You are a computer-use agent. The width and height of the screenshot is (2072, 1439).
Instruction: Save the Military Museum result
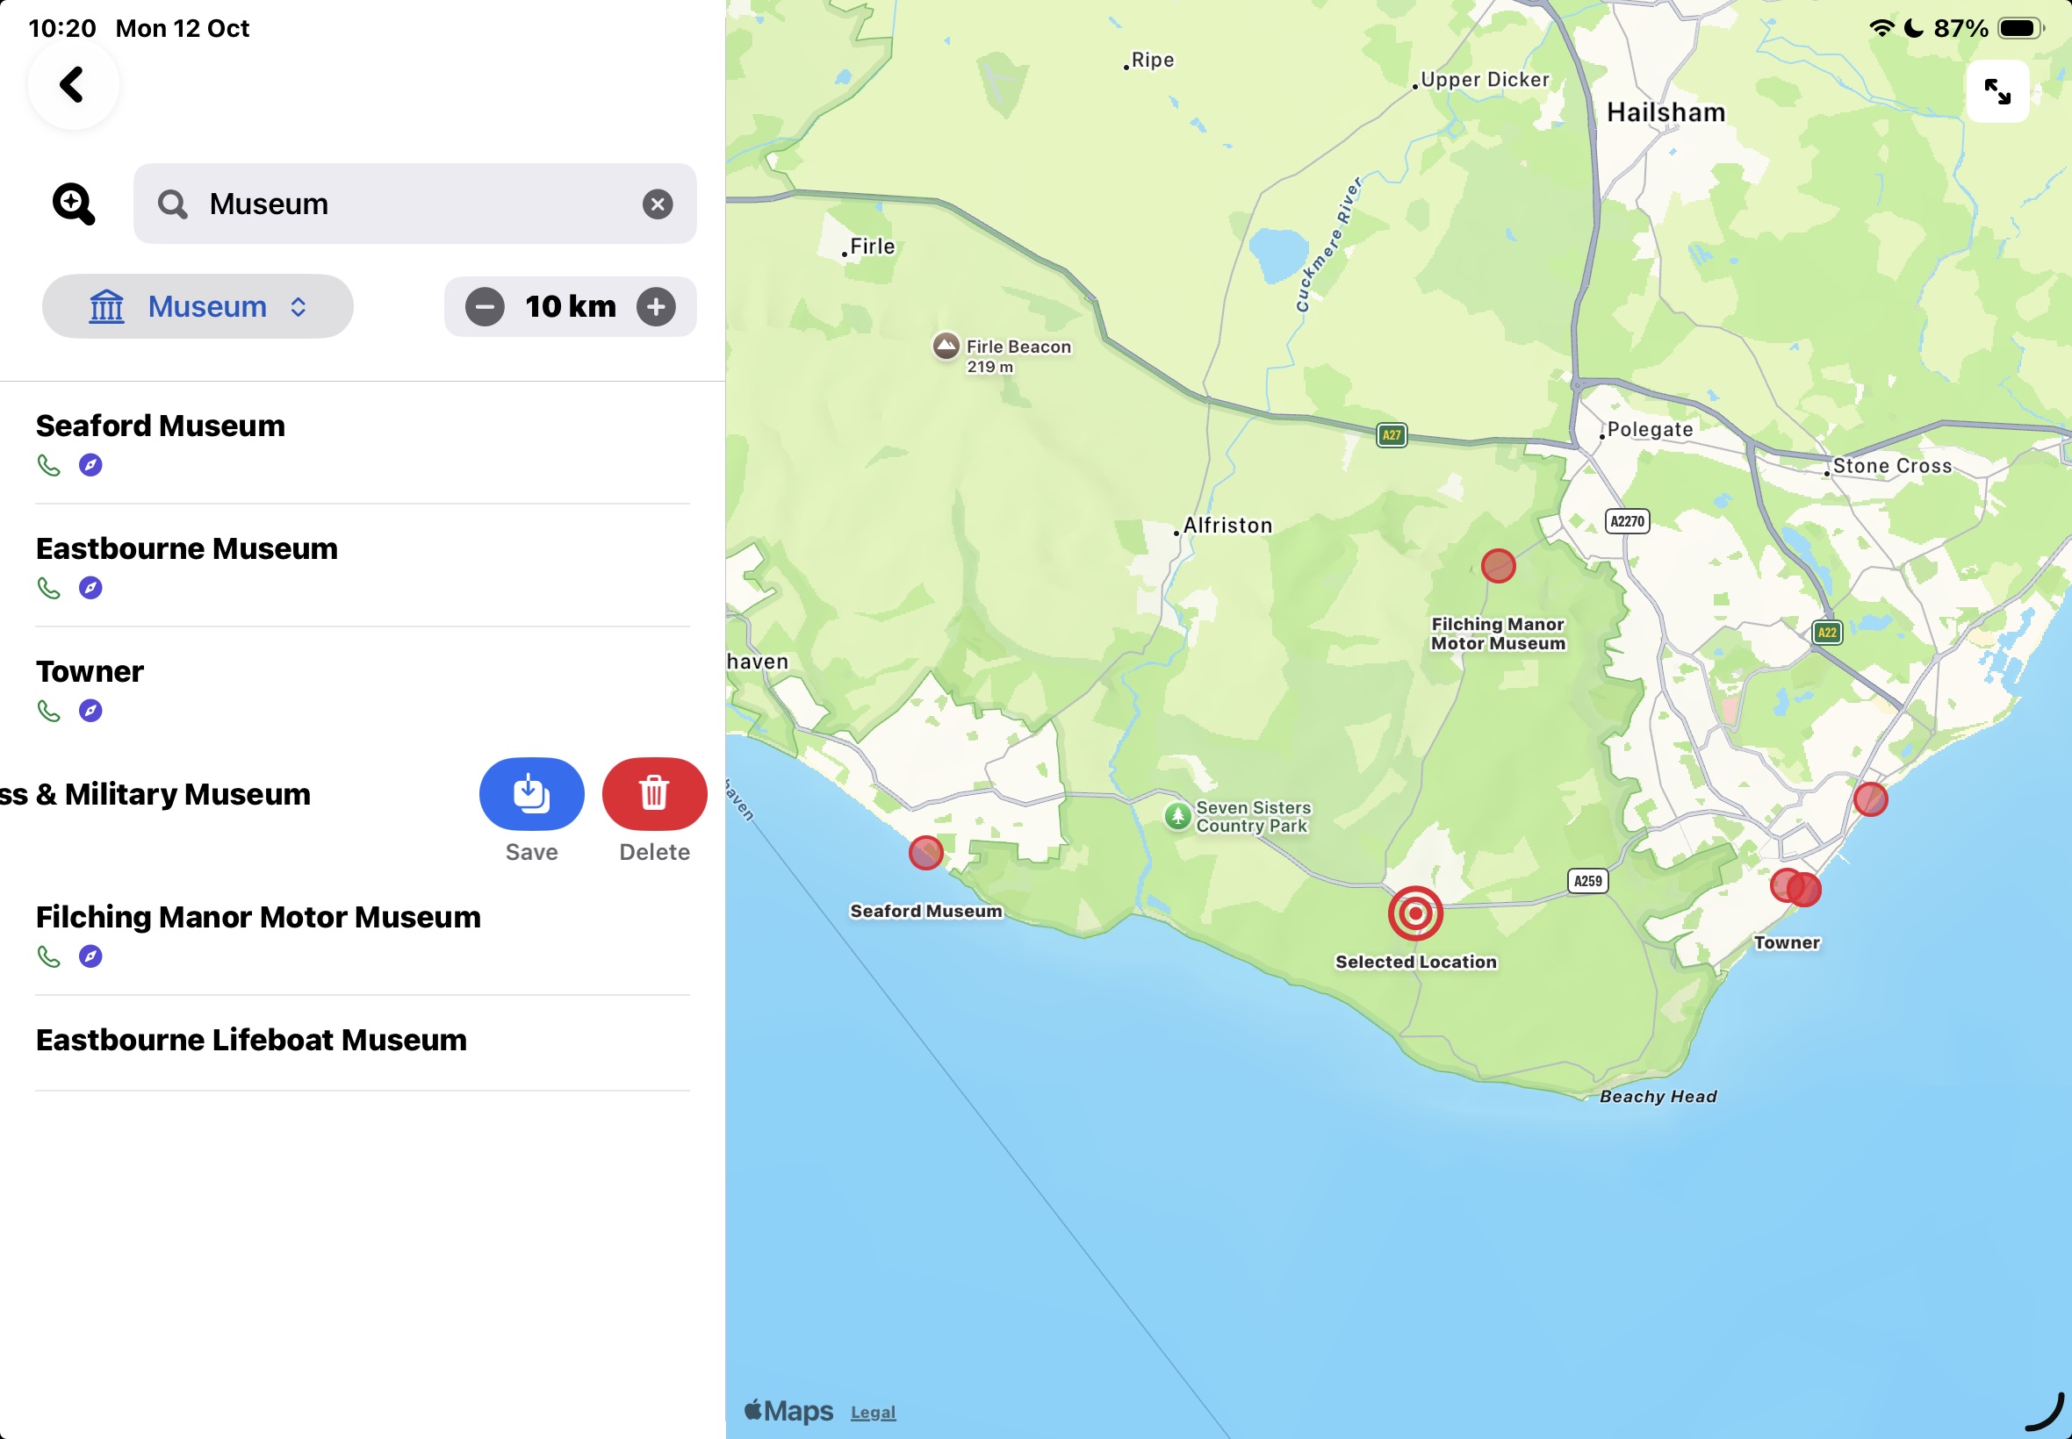click(531, 793)
